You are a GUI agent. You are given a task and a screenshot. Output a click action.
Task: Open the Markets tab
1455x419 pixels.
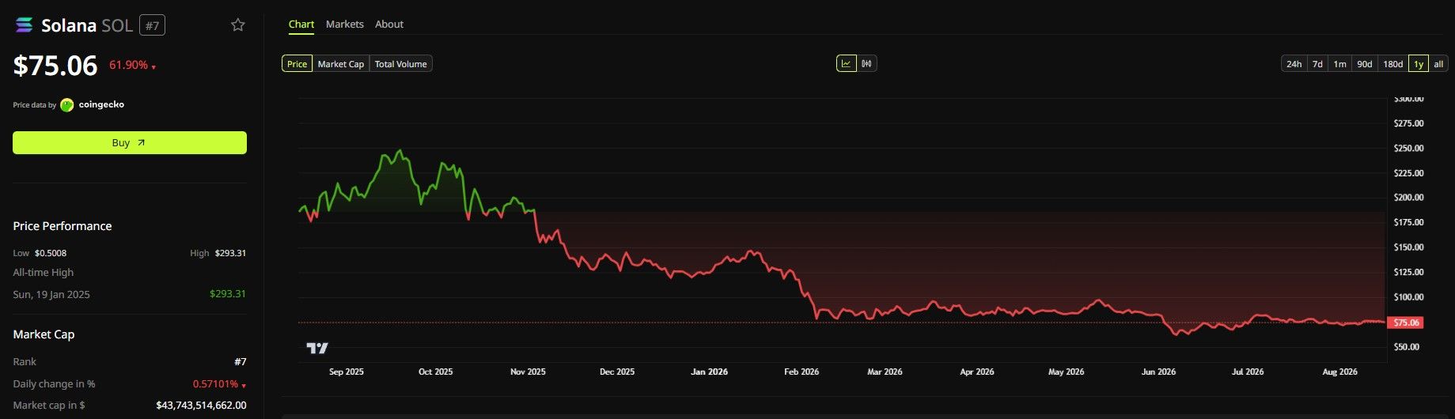point(345,25)
